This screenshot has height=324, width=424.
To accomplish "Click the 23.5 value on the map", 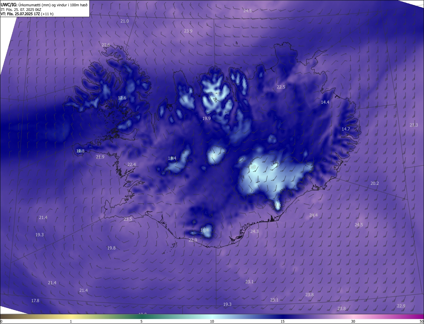I will pyautogui.click(x=128, y=219).
